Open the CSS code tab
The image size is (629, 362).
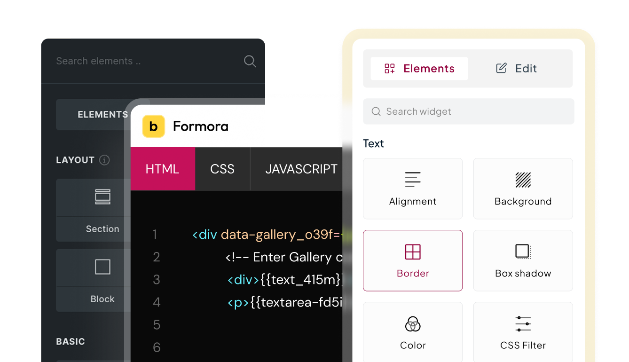click(x=222, y=169)
